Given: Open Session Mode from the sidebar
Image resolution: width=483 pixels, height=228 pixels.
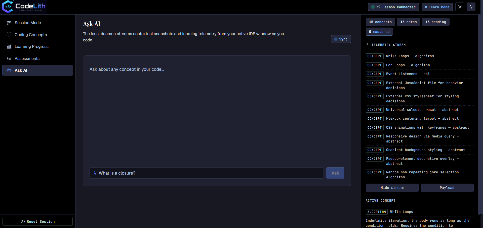Looking at the screenshot, I should tap(37, 23).
